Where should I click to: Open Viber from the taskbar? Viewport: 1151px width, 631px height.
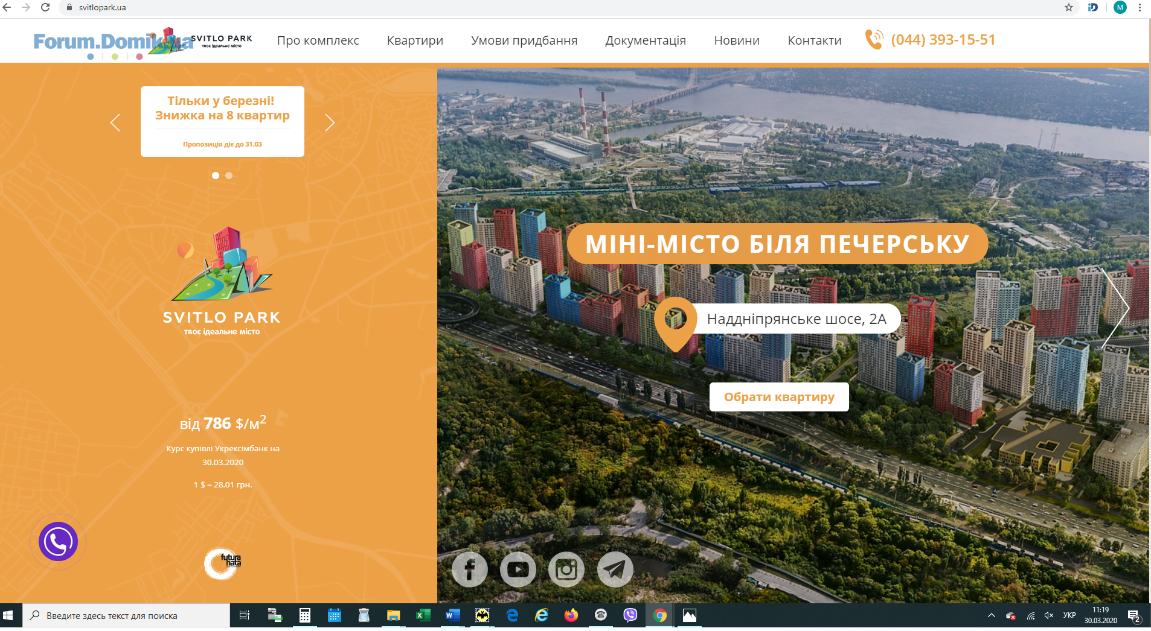point(630,615)
